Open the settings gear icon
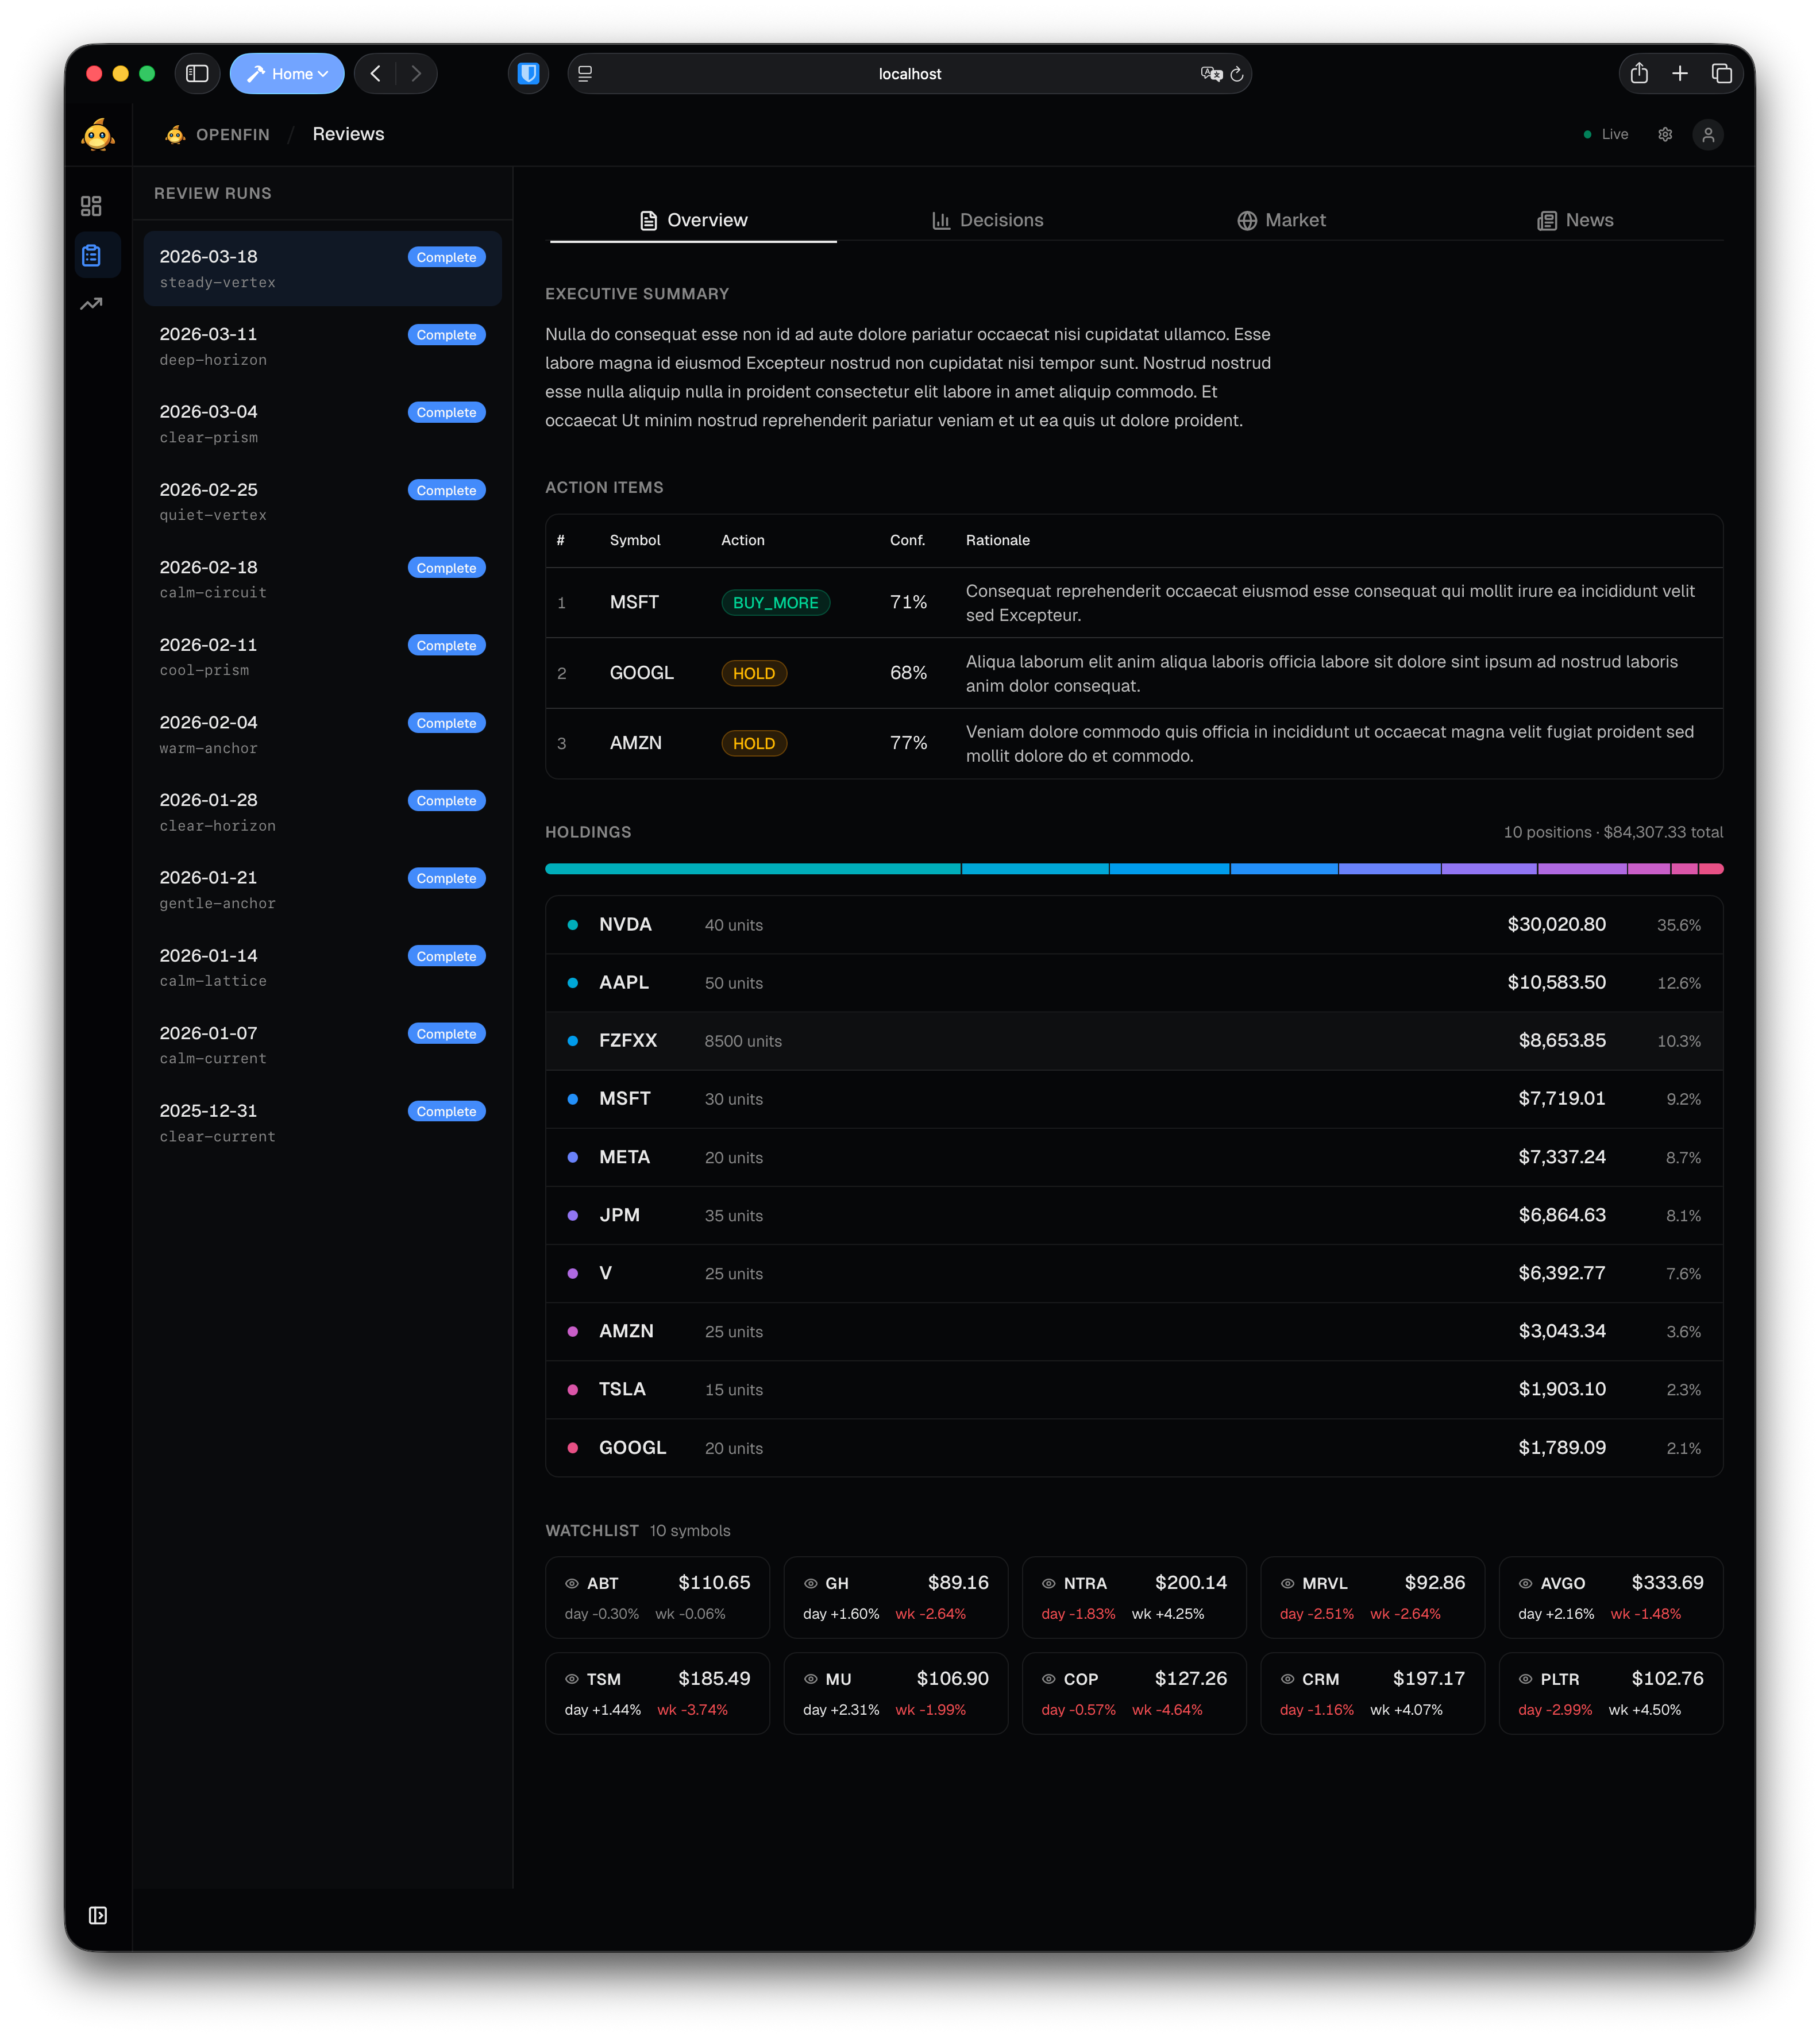1820x2037 pixels. point(1665,134)
